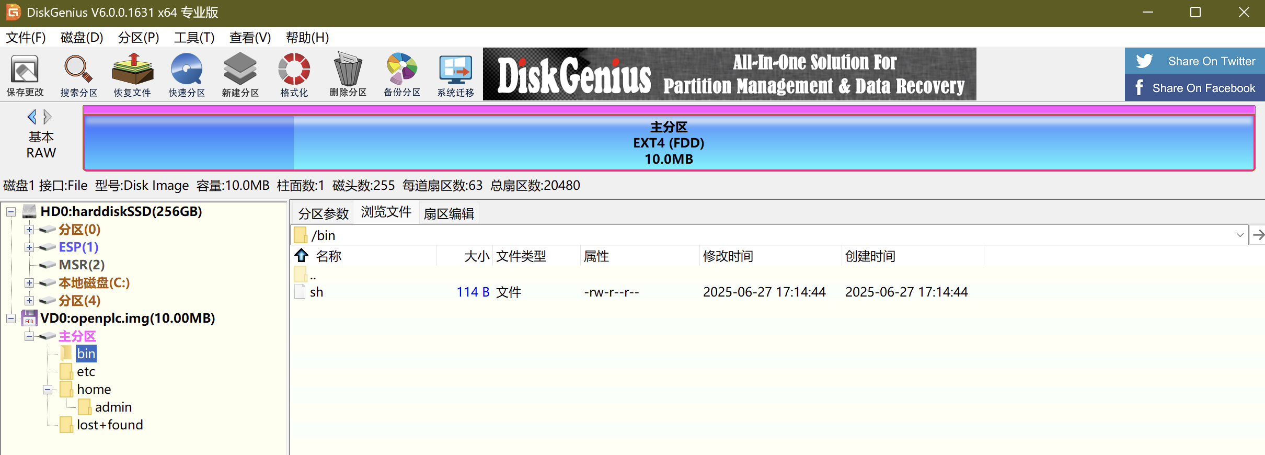Select the bin folder in tree
The image size is (1265, 455).
[86, 354]
